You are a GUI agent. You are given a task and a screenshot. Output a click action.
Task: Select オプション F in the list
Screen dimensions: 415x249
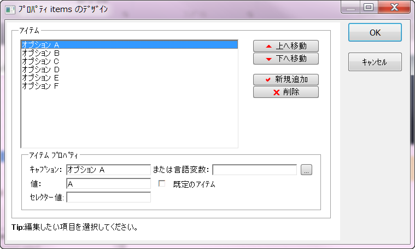pos(130,86)
